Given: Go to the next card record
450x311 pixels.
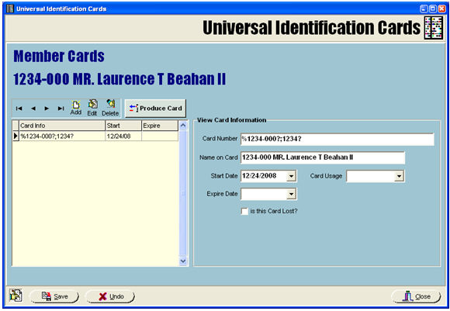Looking at the screenshot, I should click(x=47, y=109).
